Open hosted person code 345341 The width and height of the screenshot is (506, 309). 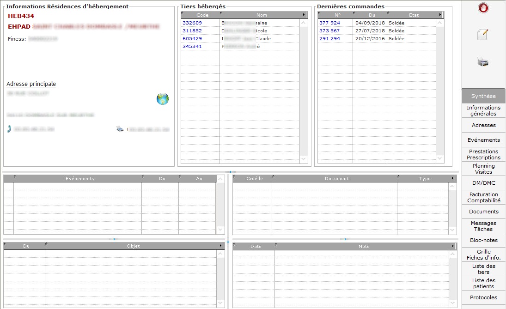[192, 47]
